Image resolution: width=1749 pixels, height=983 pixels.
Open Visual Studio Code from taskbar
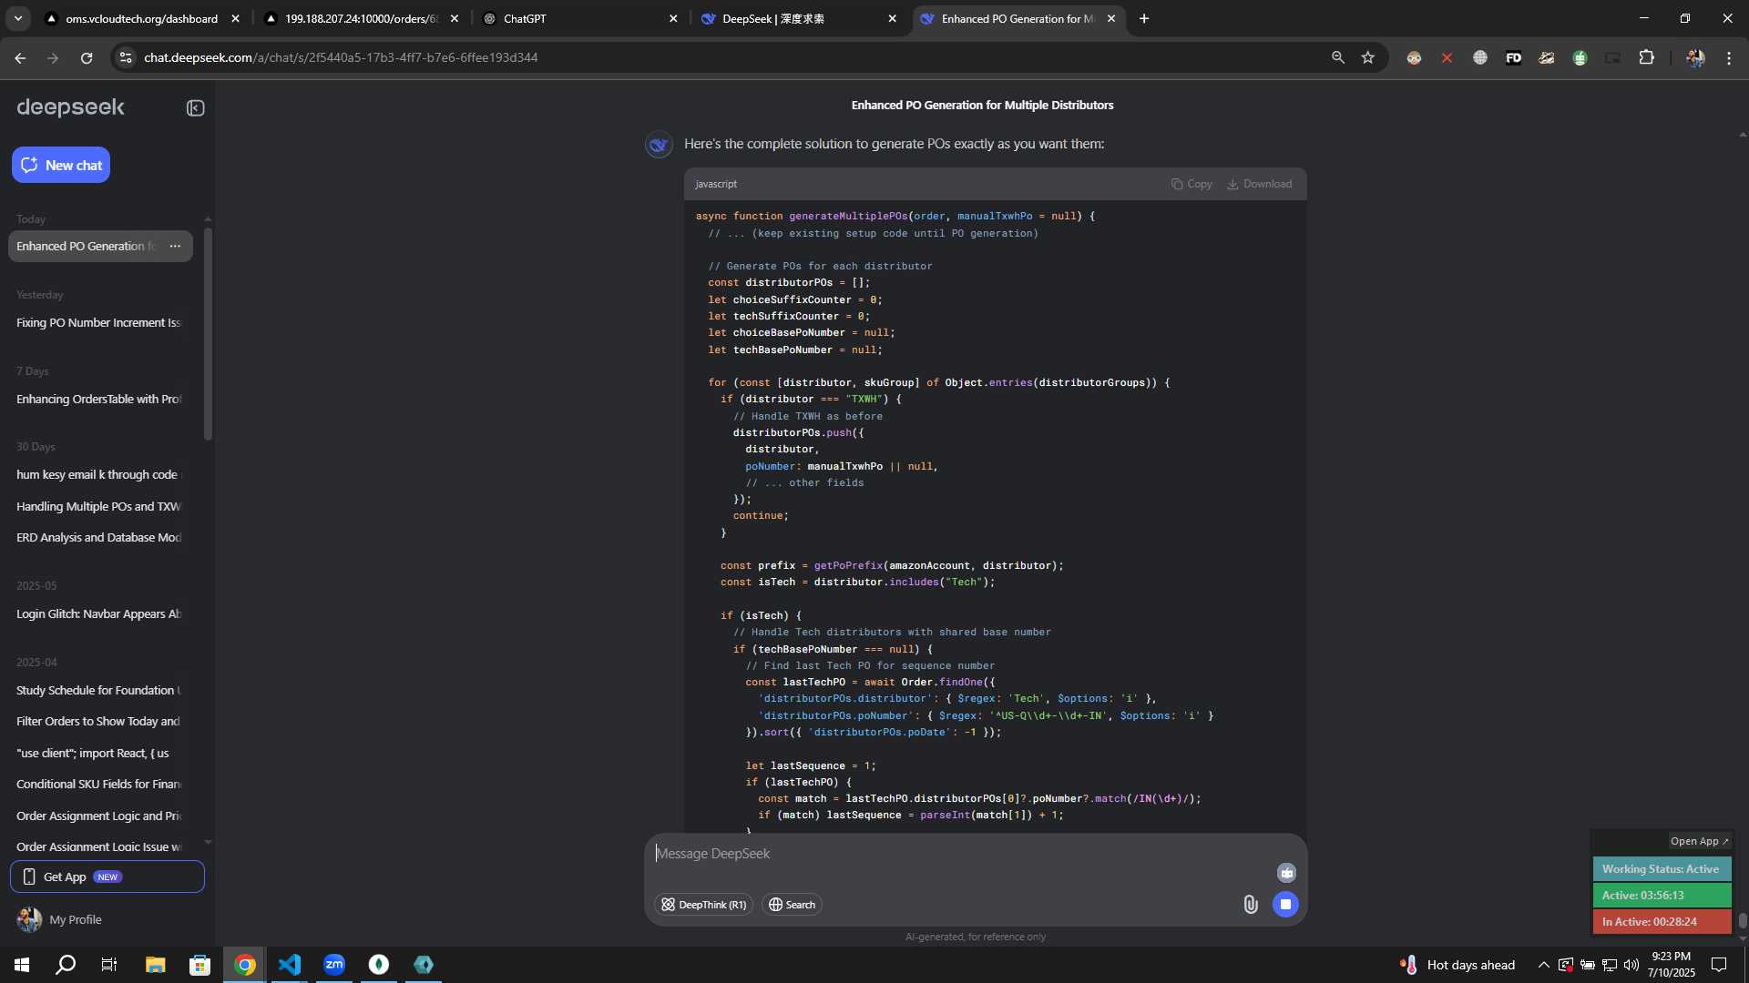(x=290, y=965)
